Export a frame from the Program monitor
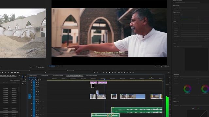This screenshot has width=209, height=117. point(124,72)
